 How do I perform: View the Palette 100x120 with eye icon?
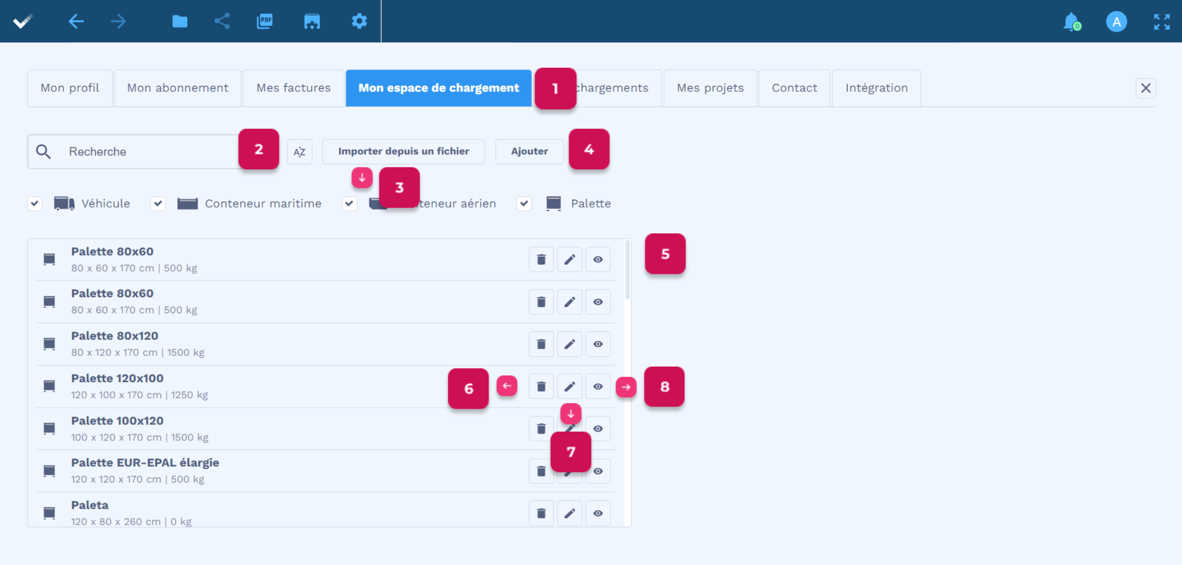tap(598, 429)
